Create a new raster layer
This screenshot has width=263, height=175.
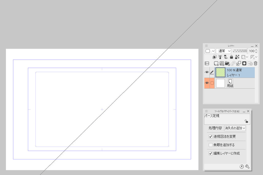pos(216,63)
